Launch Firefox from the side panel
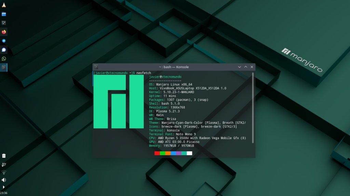The image size is (350, 196). click(x=4, y=32)
